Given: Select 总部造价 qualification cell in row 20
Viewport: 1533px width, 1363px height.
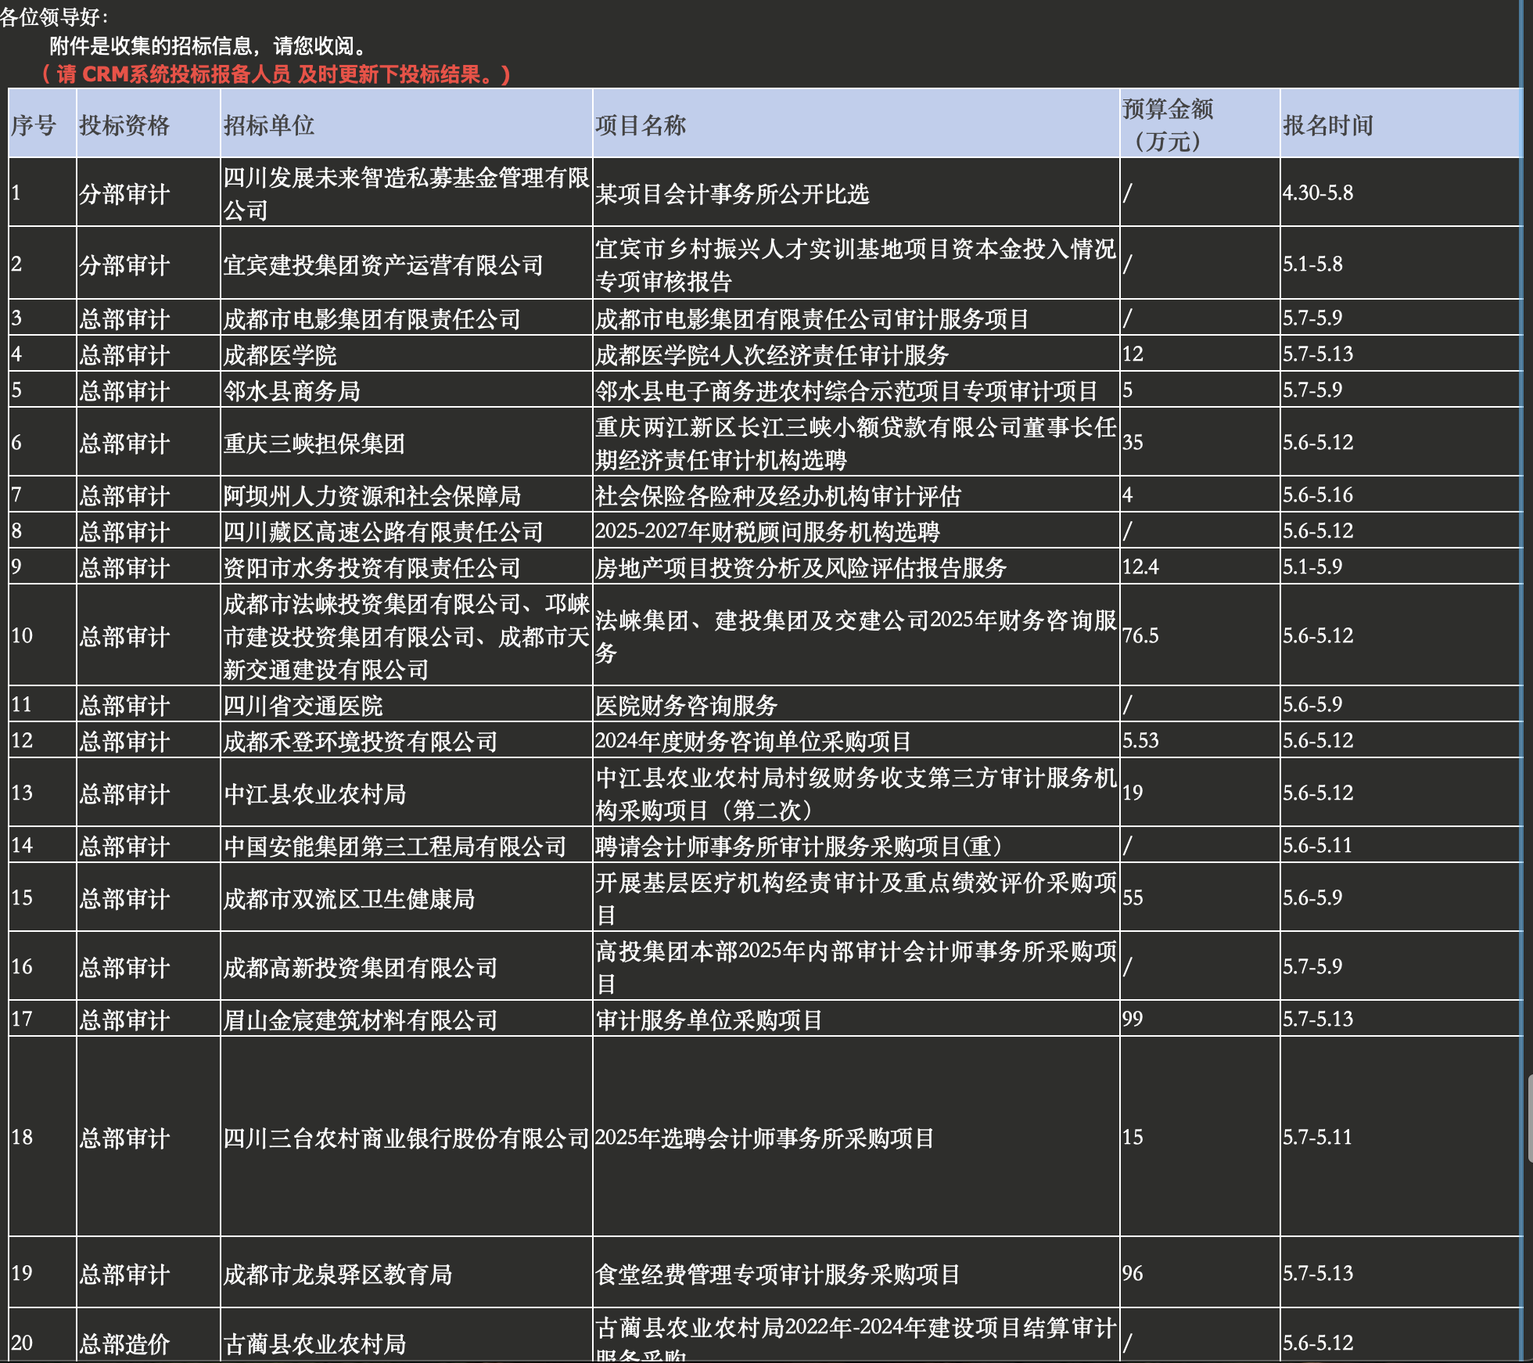Looking at the screenshot, I should pyautogui.click(x=149, y=1336).
